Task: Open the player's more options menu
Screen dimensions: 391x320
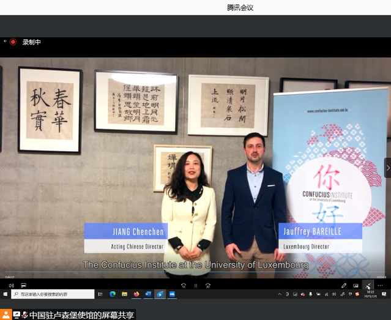Action: (x=380, y=285)
